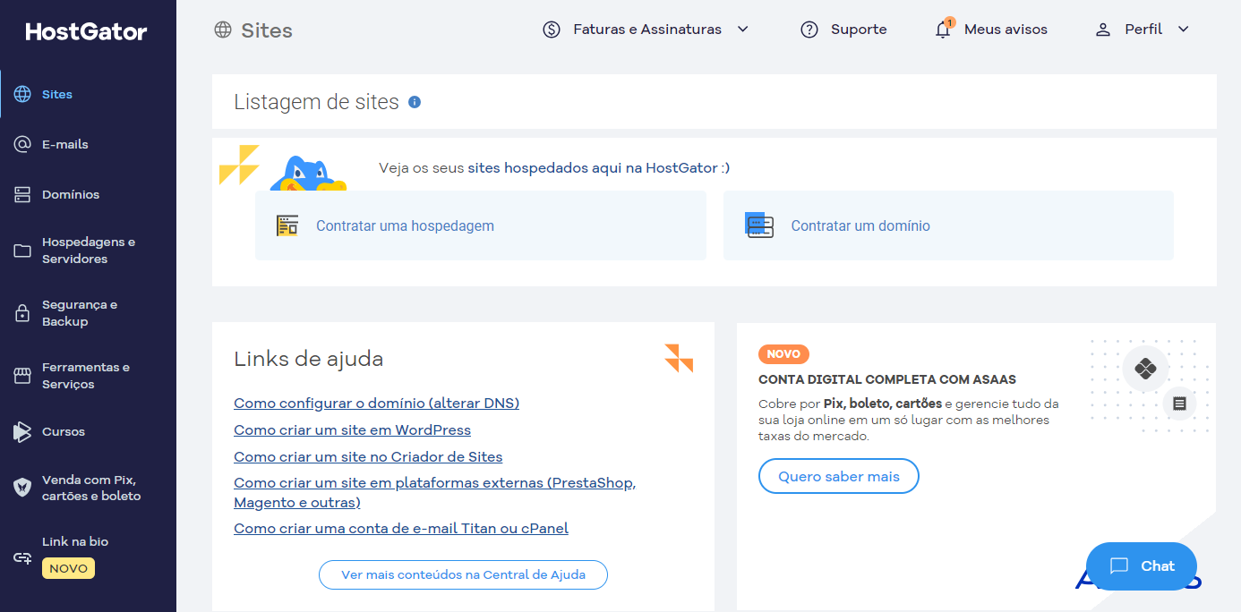The image size is (1241, 612).
Task: Expand the Faturas e Assinaturas chevron
Action: click(742, 30)
